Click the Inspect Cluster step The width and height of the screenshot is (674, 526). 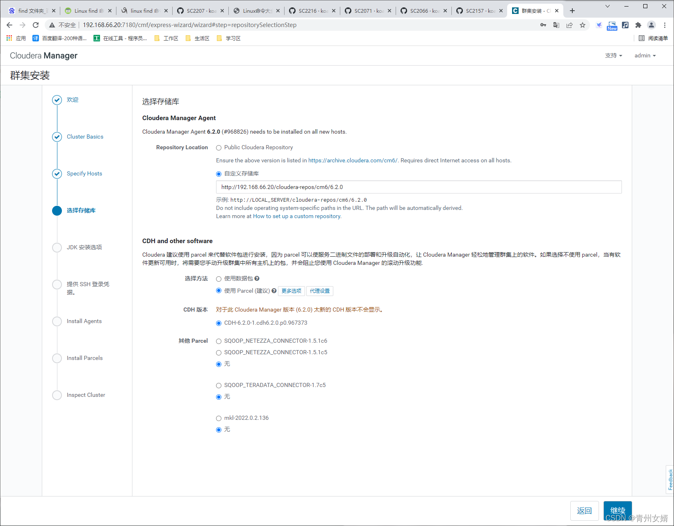pos(86,395)
